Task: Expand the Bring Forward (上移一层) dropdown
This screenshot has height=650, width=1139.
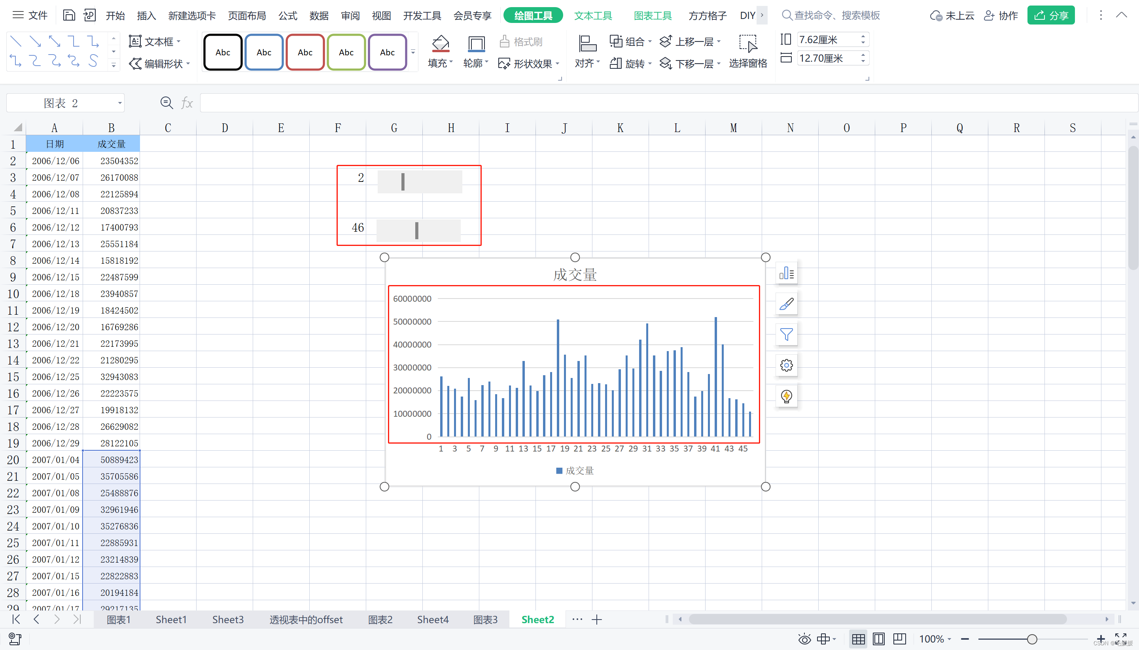Action: coord(719,42)
